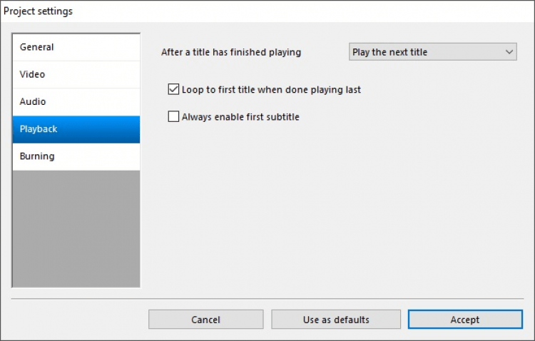Click the empty box beside Always enable subtitle

(173, 117)
